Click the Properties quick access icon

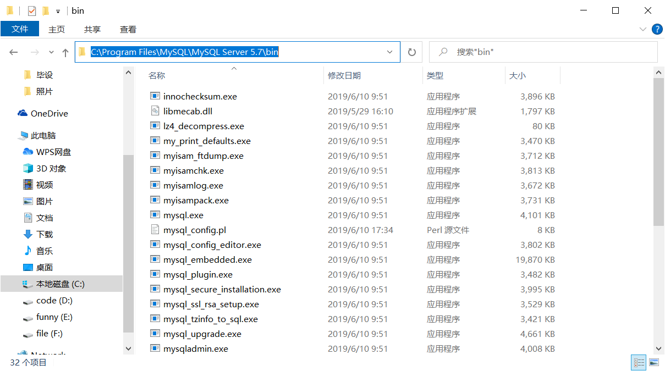point(32,10)
